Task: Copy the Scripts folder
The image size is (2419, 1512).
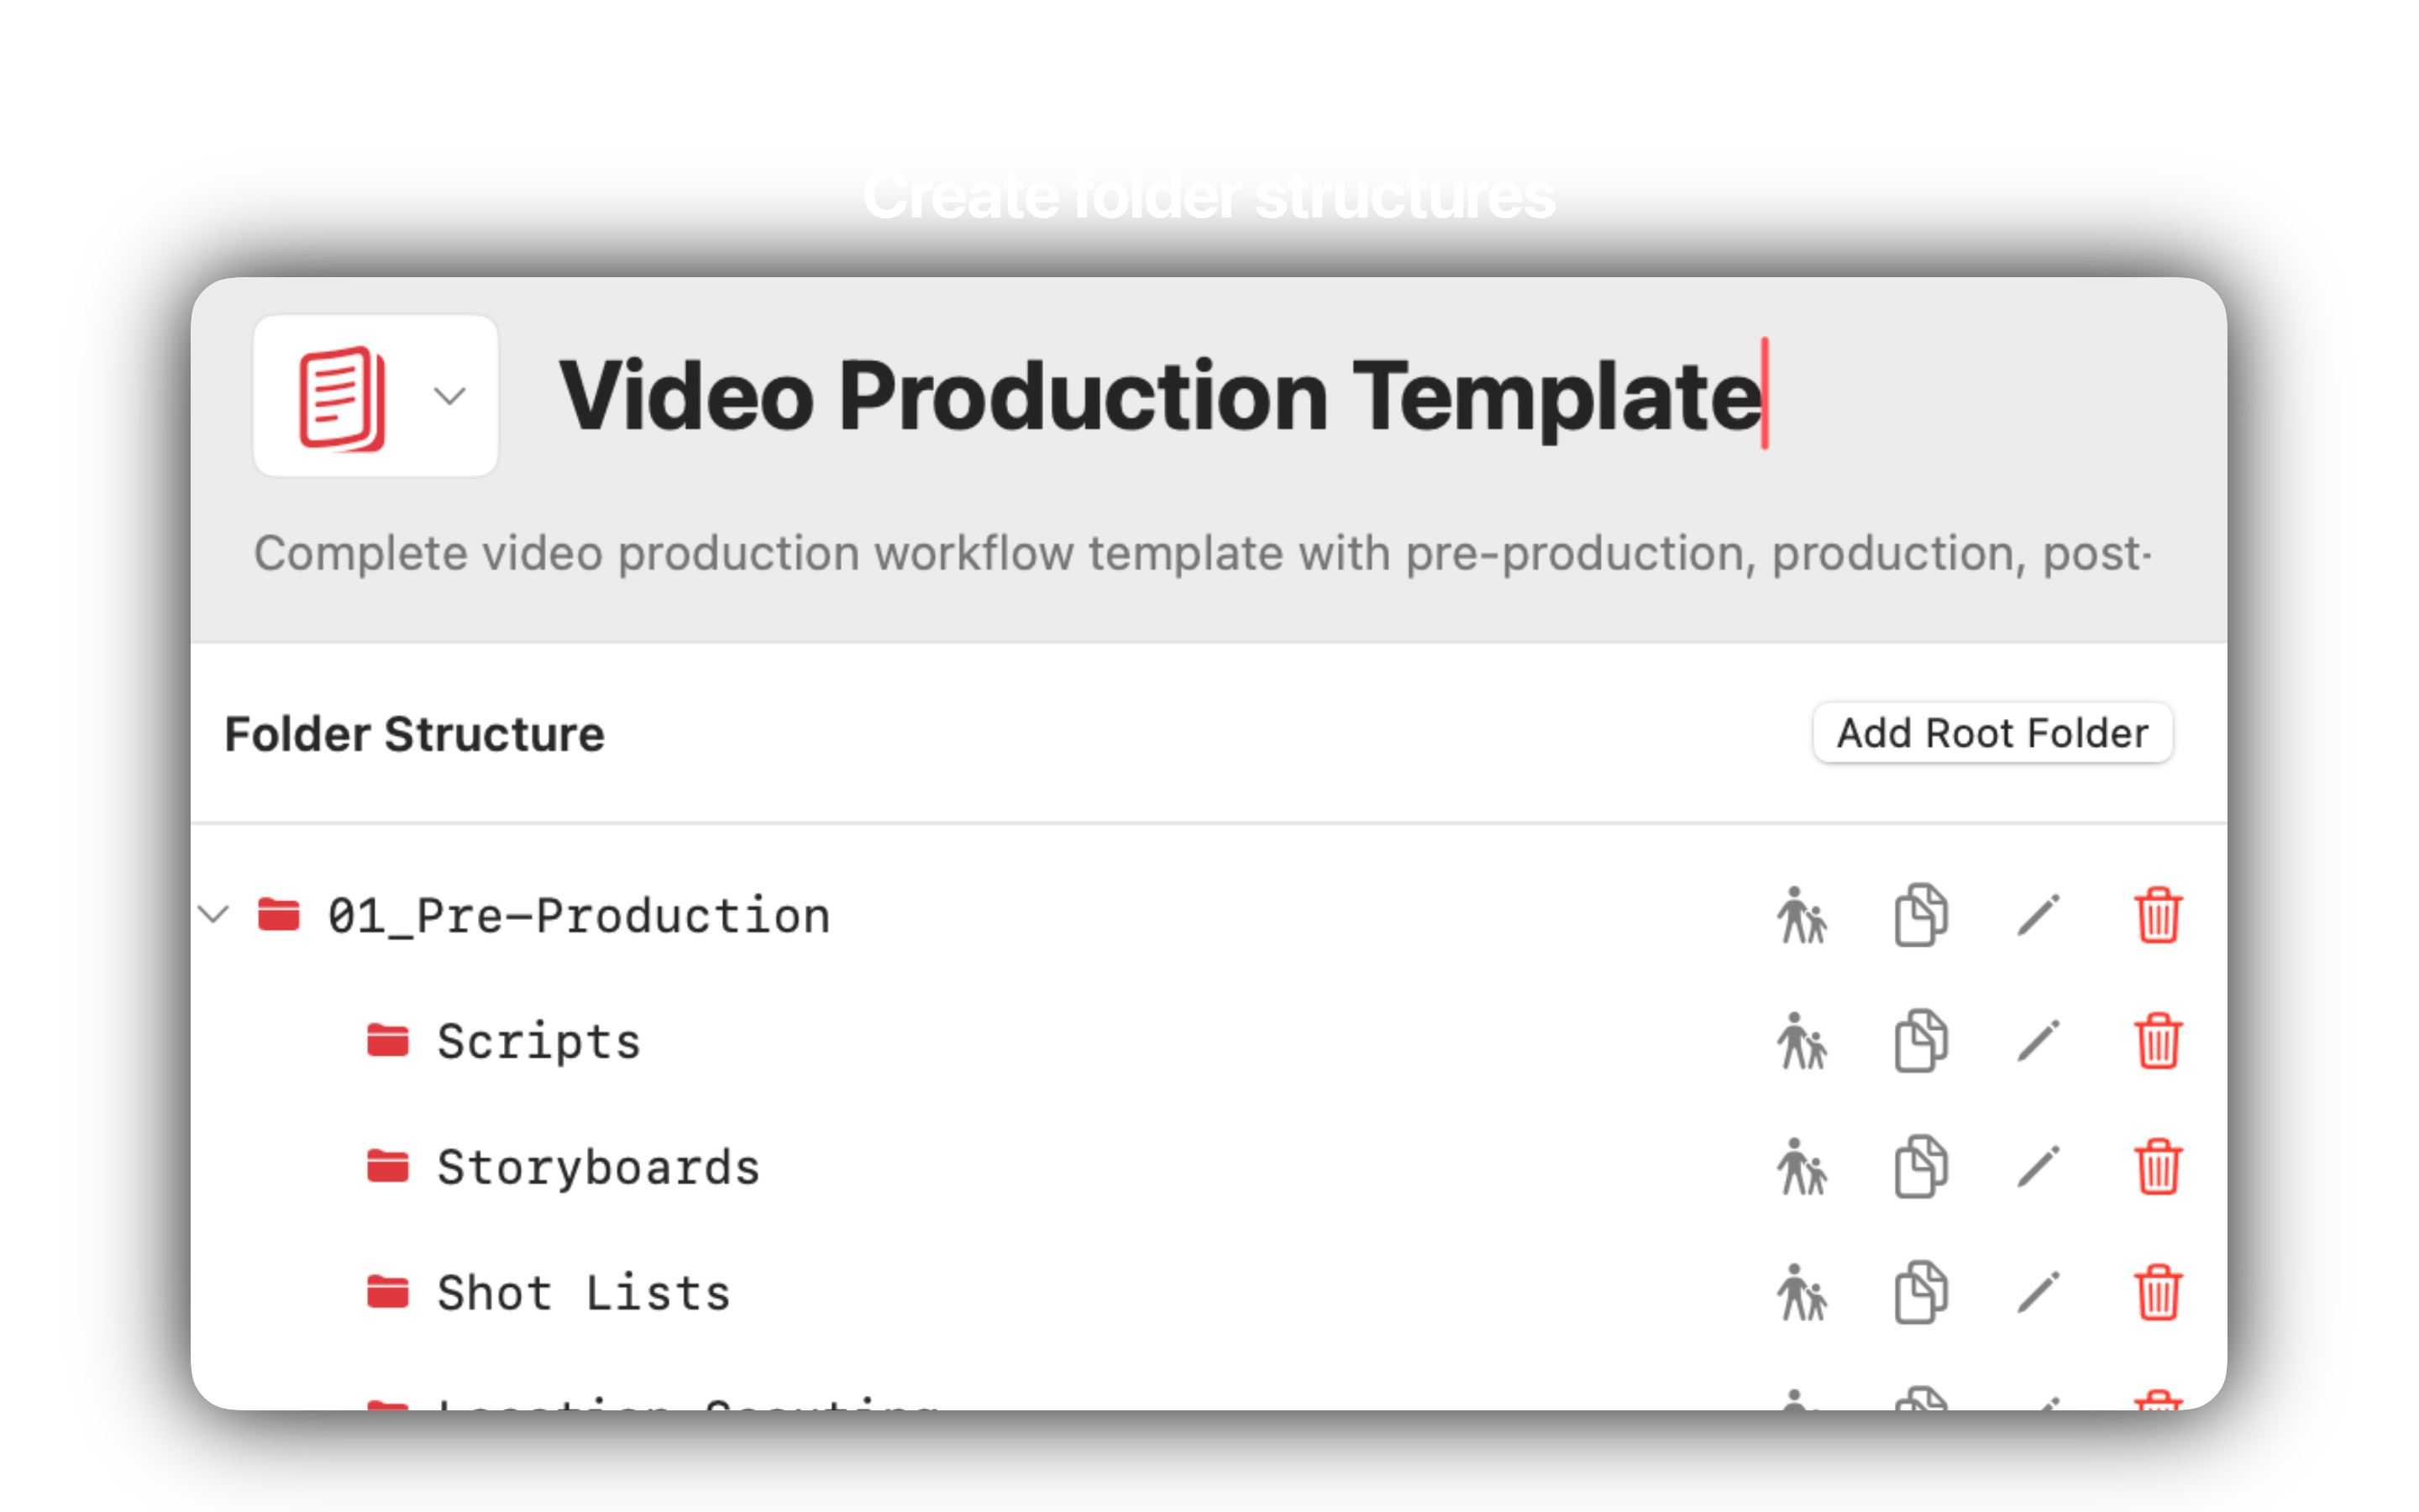Action: pos(1920,1041)
